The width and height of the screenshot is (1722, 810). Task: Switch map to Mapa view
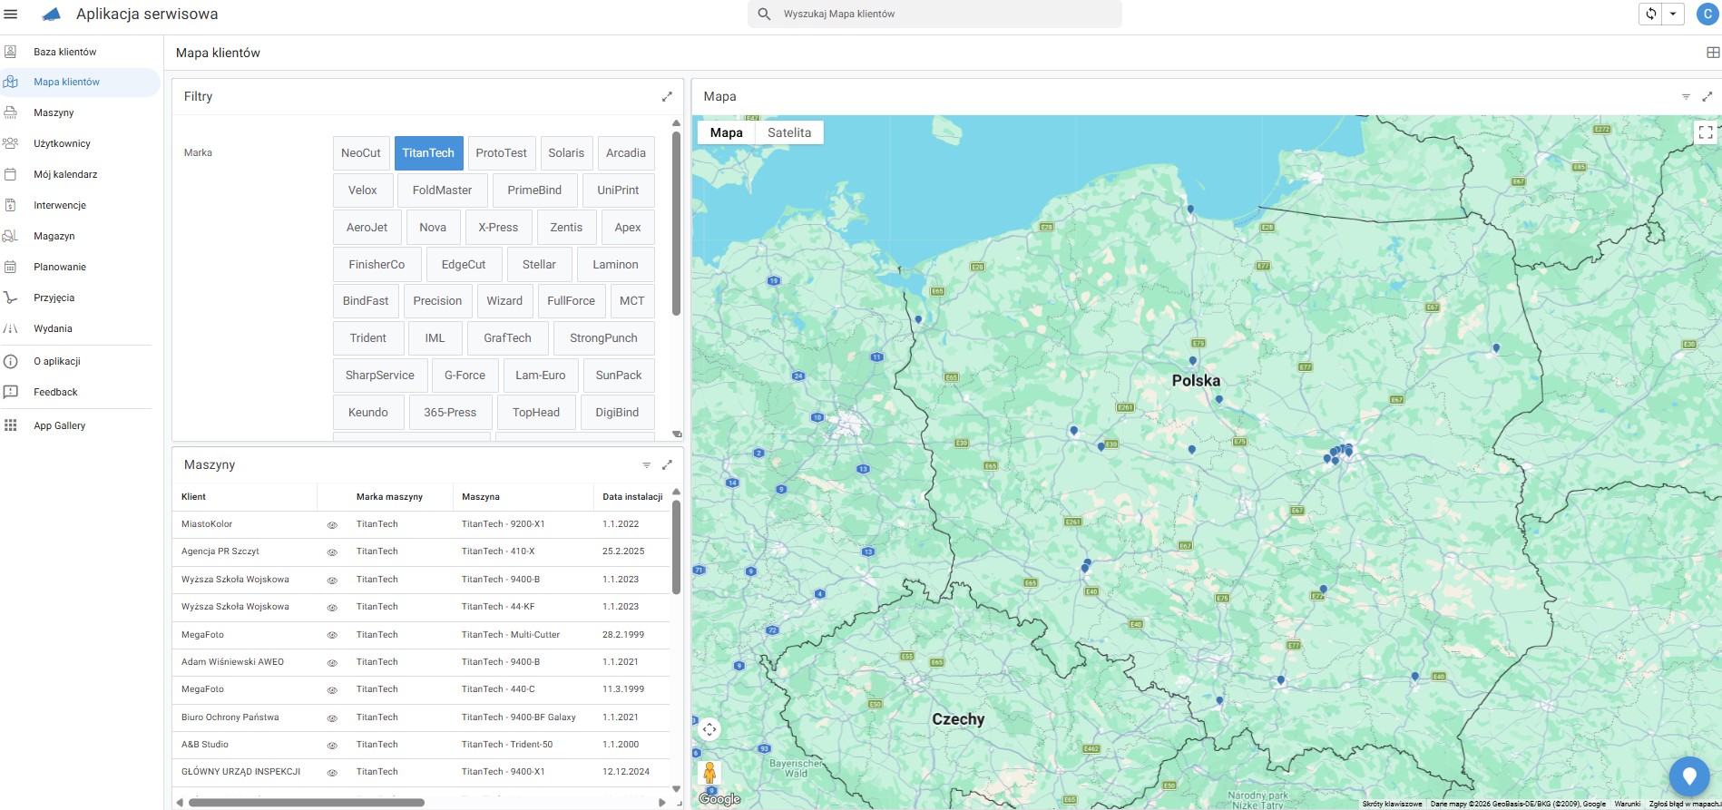click(x=726, y=132)
